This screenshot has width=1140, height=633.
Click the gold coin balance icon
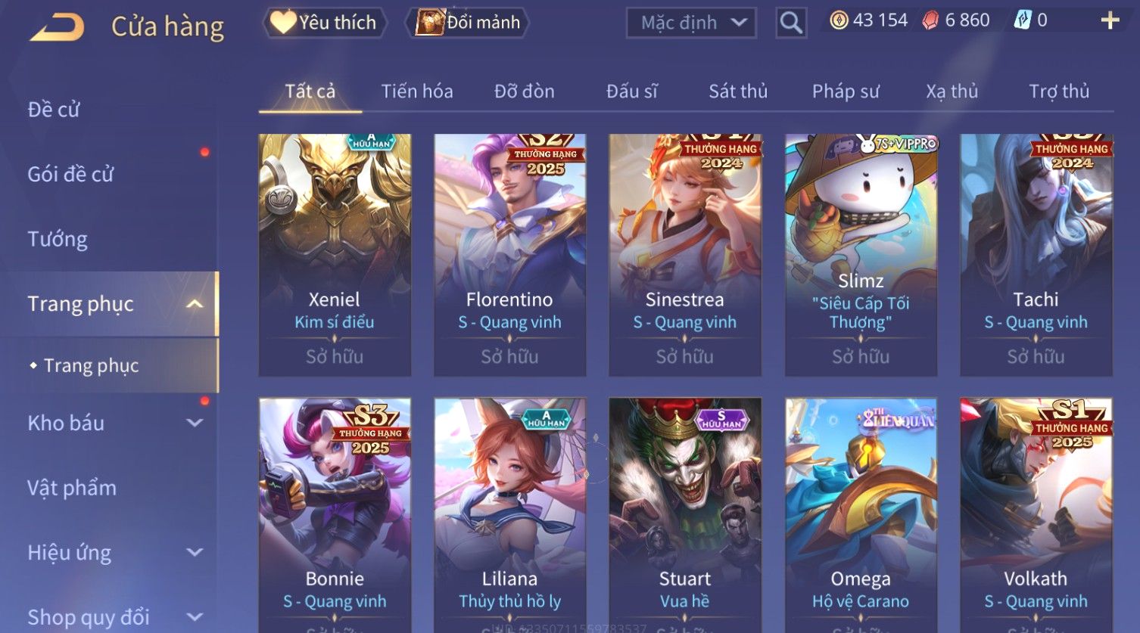tap(839, 20)
